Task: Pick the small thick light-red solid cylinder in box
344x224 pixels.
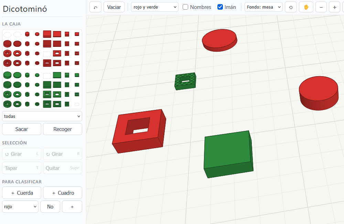Action: [27, 34]
